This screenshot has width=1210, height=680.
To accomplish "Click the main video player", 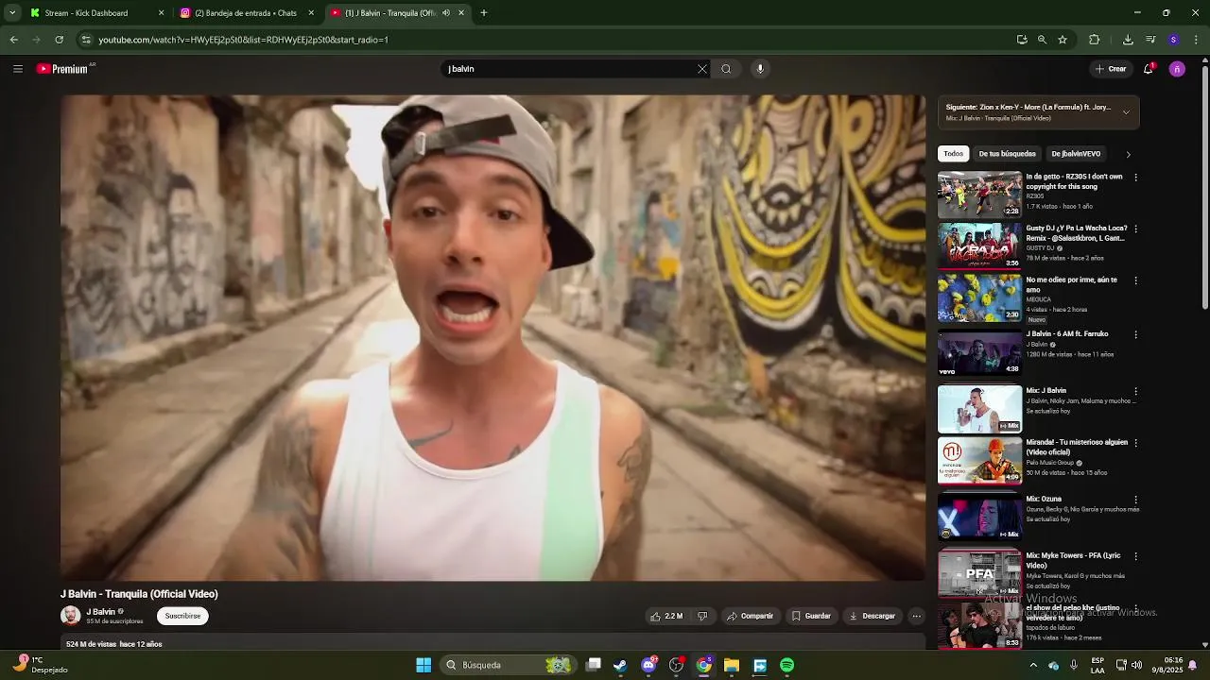I will point(493,337).
